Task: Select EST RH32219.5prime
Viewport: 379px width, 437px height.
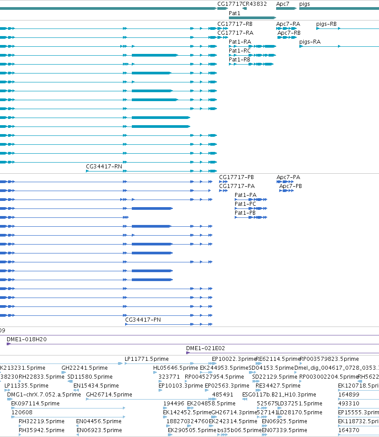Action: point(41,421)
